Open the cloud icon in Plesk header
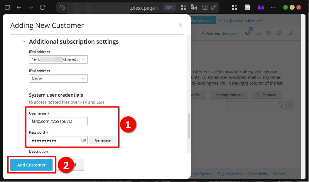Screen dimensions: 309x182 (258, 33)
